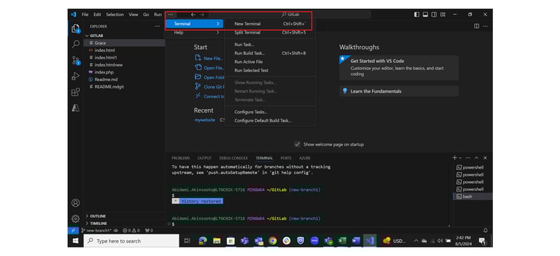Expand the TIMELINE section

98,223
